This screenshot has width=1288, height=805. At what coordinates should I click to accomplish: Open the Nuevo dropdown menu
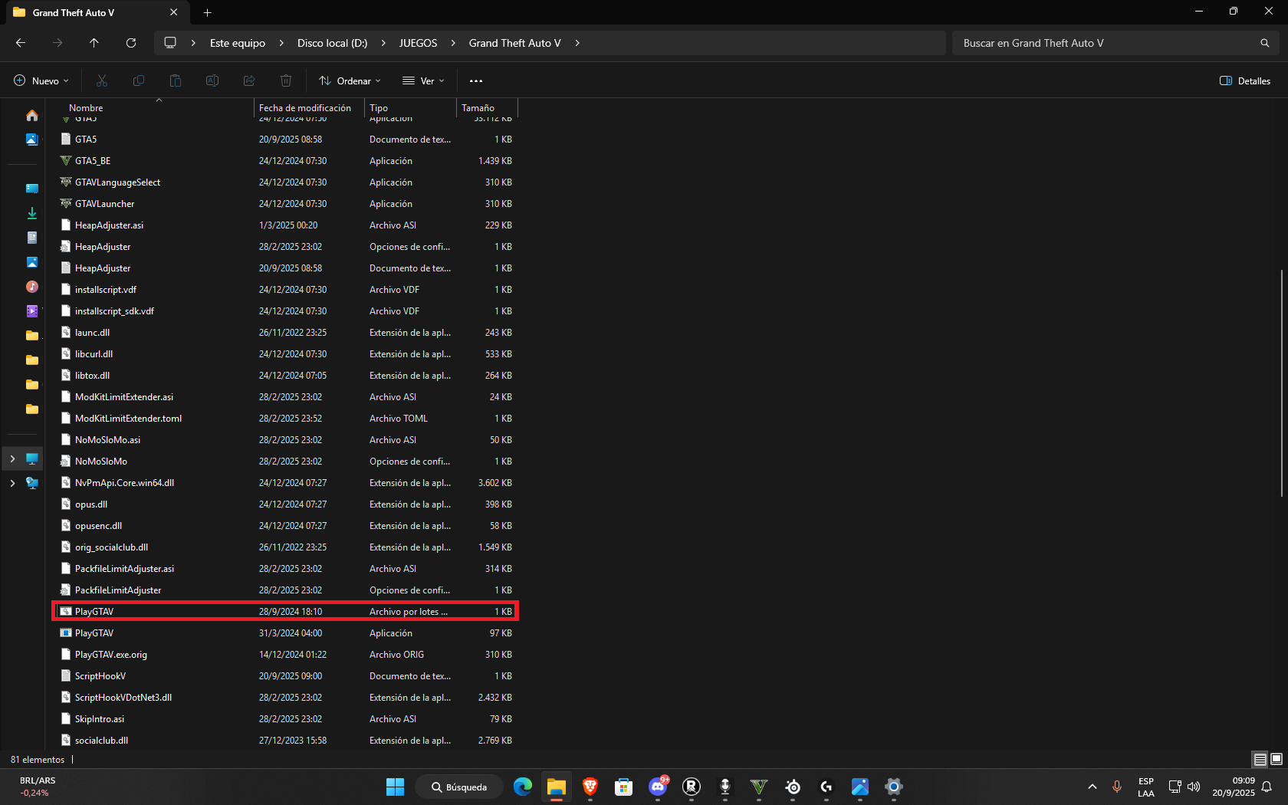coord(41,80)
